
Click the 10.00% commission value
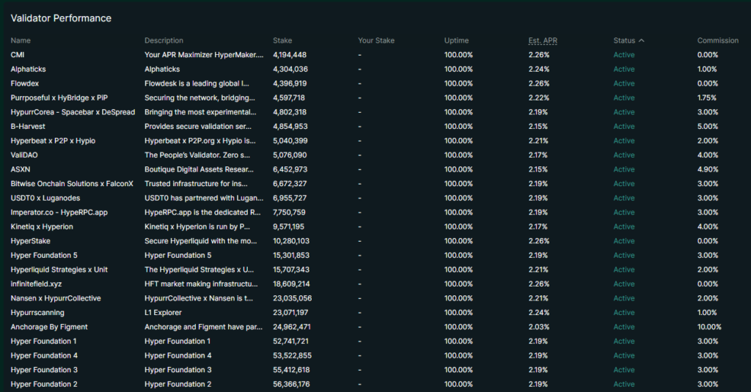[x=709, y=328]
